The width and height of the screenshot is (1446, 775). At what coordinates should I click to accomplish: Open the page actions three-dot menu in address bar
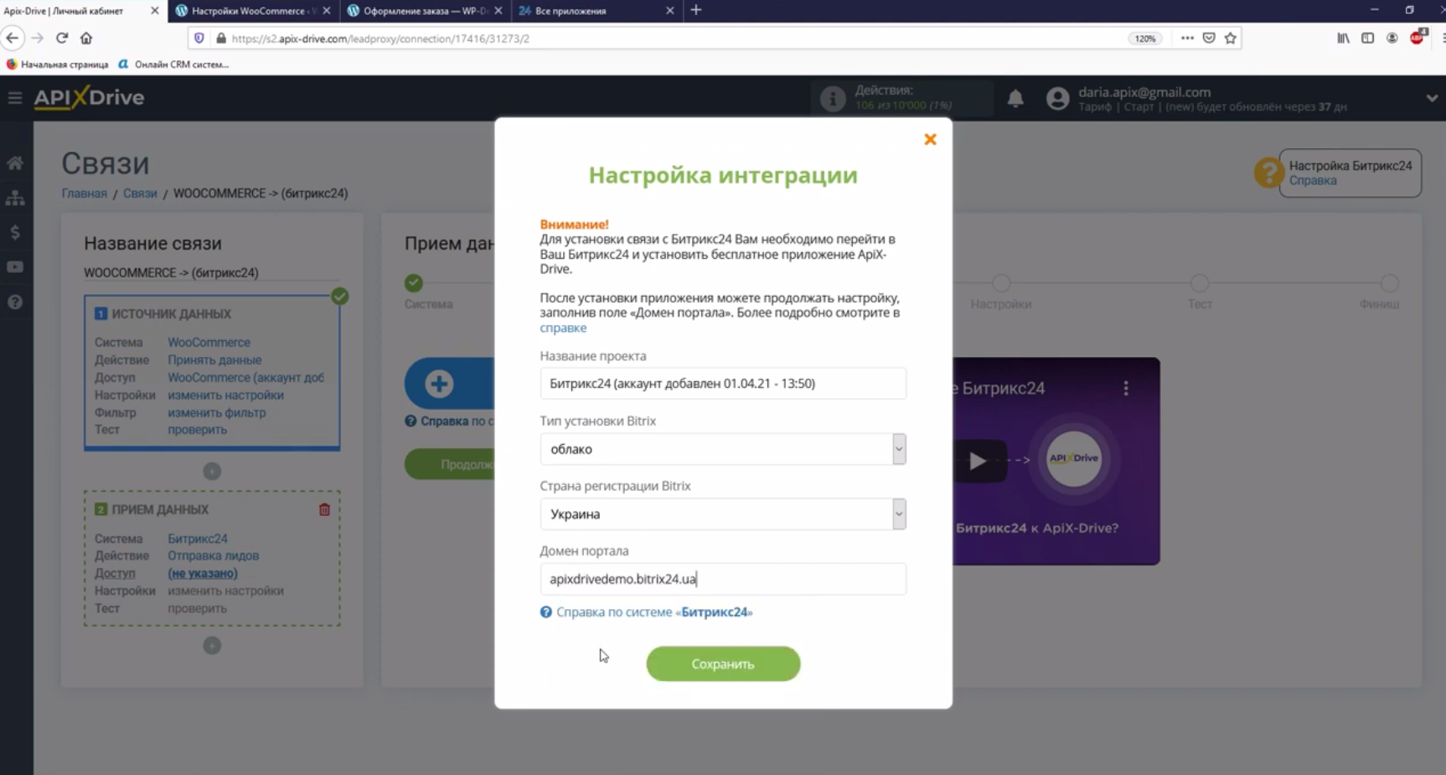pos(1187,39)
